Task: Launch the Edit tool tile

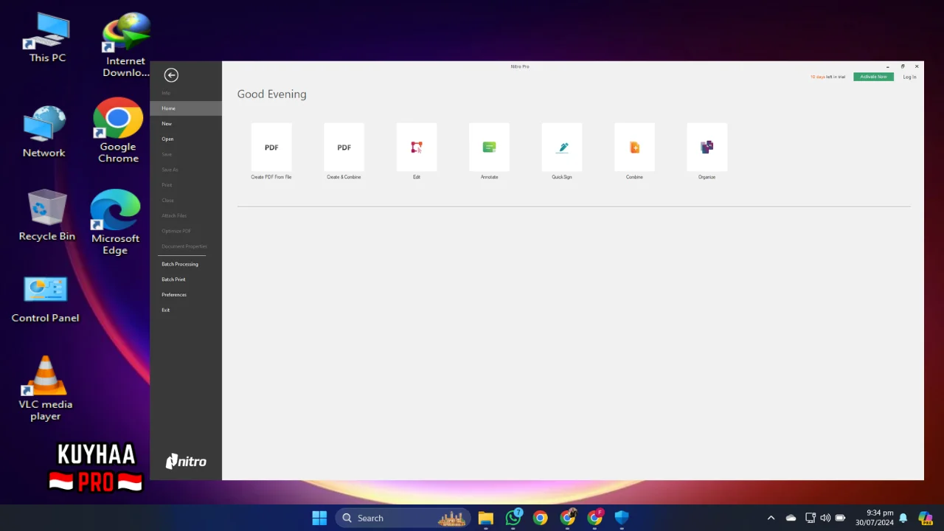Action: (x=417, y=152)
